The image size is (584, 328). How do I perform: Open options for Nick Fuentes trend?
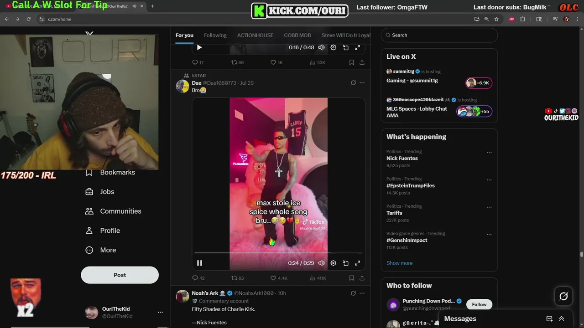pyautogui.click(x=489, y=153)
